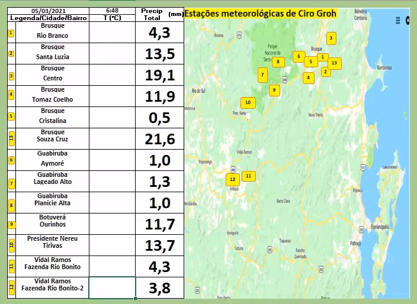417x304 pixels.
Task: Select the Brusque Centro station cell
Action: [x=53, y=74]
